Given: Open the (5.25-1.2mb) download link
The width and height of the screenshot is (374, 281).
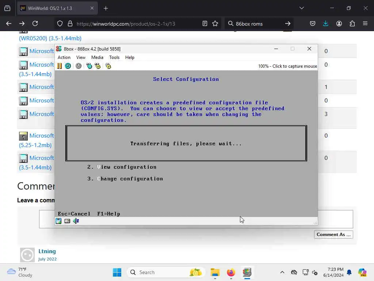Looking at the screenshot, I should (x=35, y=145).
